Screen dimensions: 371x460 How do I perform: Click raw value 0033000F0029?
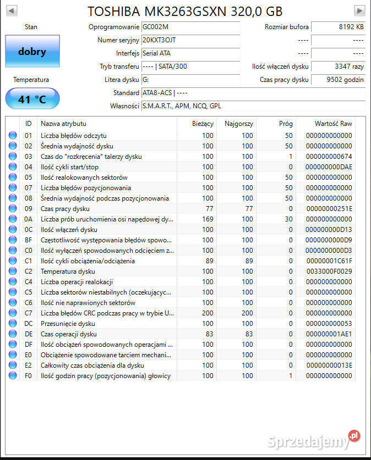(329, 271)
